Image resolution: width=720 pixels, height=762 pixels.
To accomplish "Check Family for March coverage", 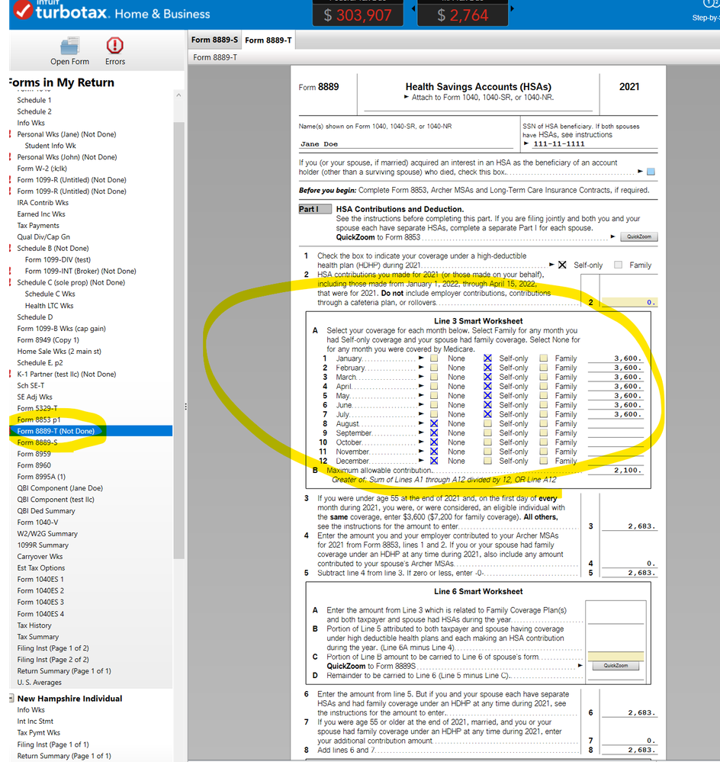I will 544,377.
